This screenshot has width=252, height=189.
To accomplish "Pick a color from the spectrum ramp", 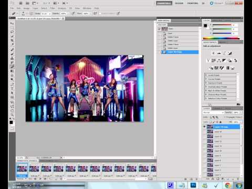I will (x=221, y=38).
